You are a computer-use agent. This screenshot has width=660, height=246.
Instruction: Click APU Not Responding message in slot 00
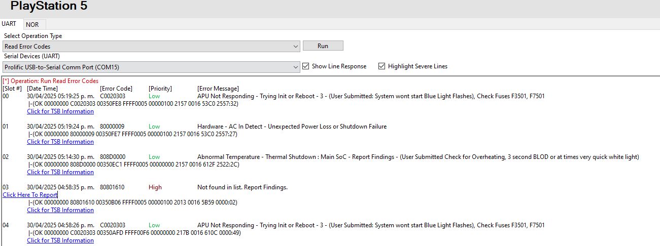(371, 96)
